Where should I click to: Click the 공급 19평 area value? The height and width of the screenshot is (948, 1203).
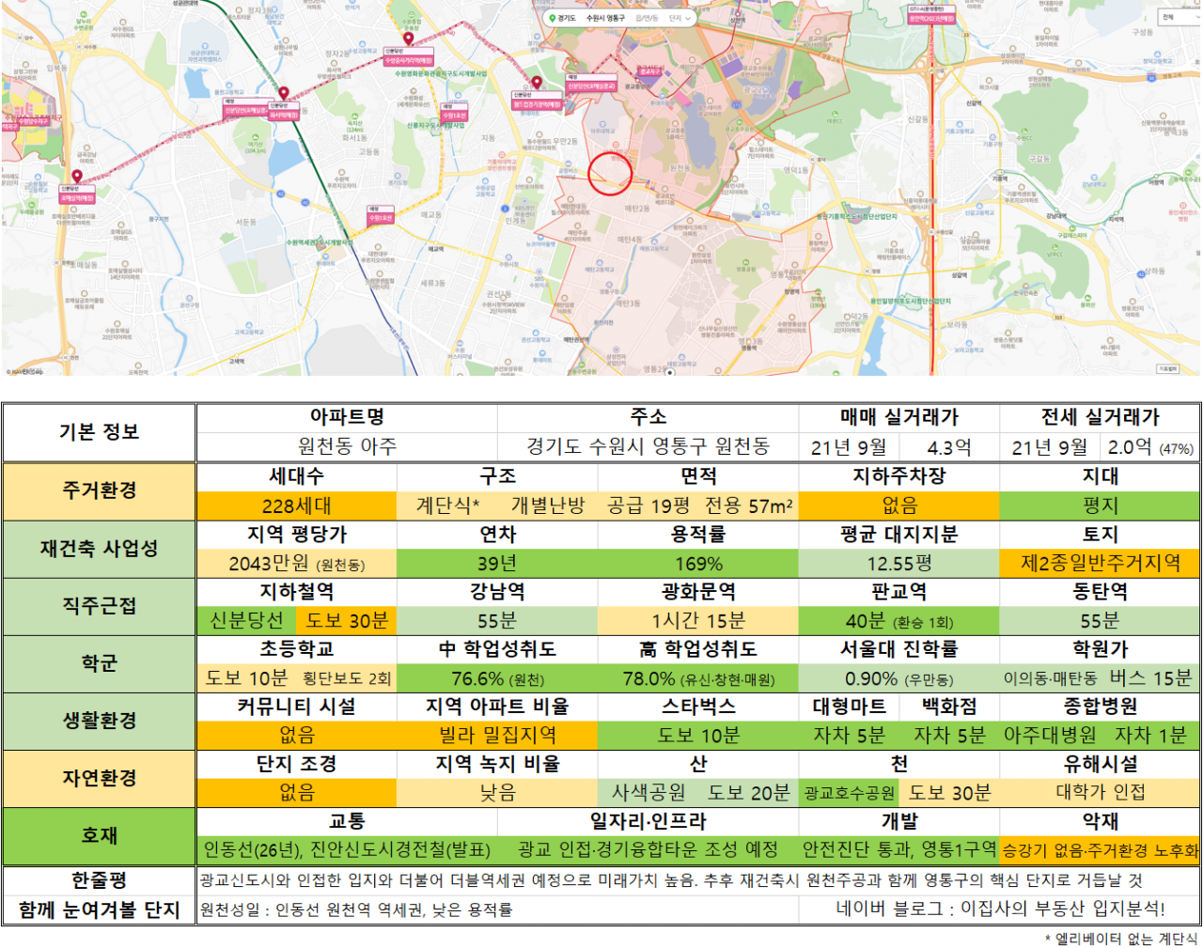[648, 505]
